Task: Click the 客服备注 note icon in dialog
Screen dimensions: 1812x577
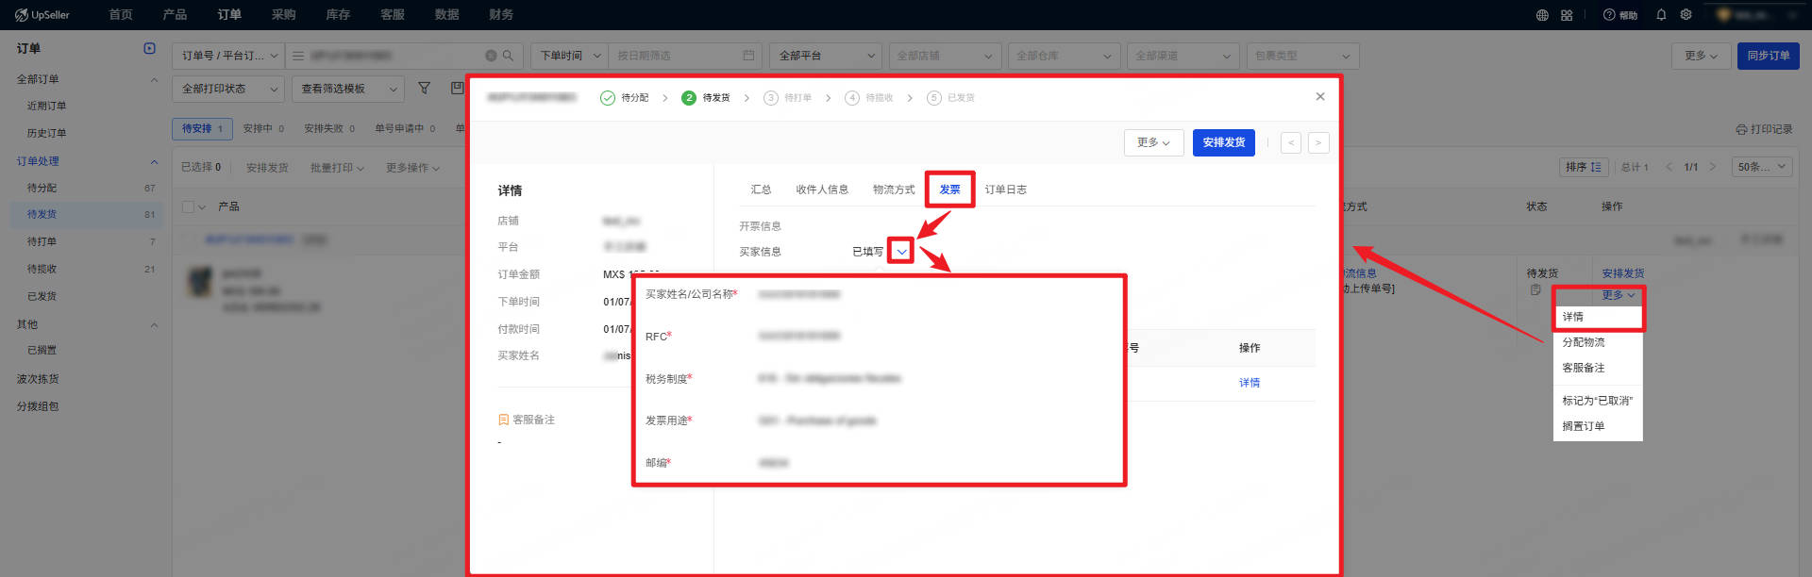Action: tap(503, 420)
